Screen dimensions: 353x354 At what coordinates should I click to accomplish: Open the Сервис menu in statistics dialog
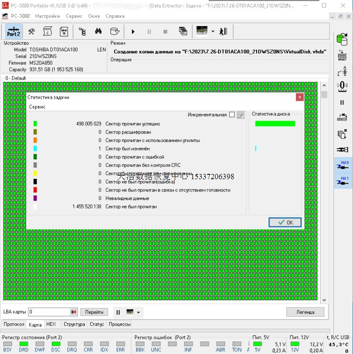tap(37, 107)
